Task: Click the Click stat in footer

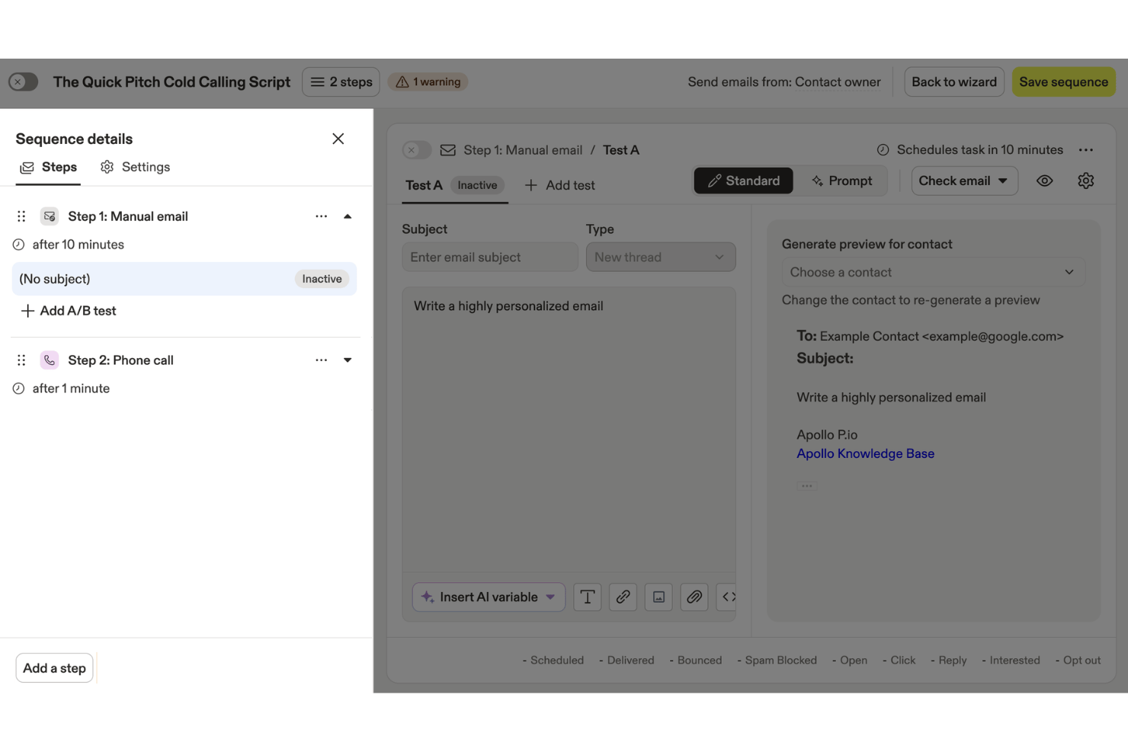Action: coord(899,661)
